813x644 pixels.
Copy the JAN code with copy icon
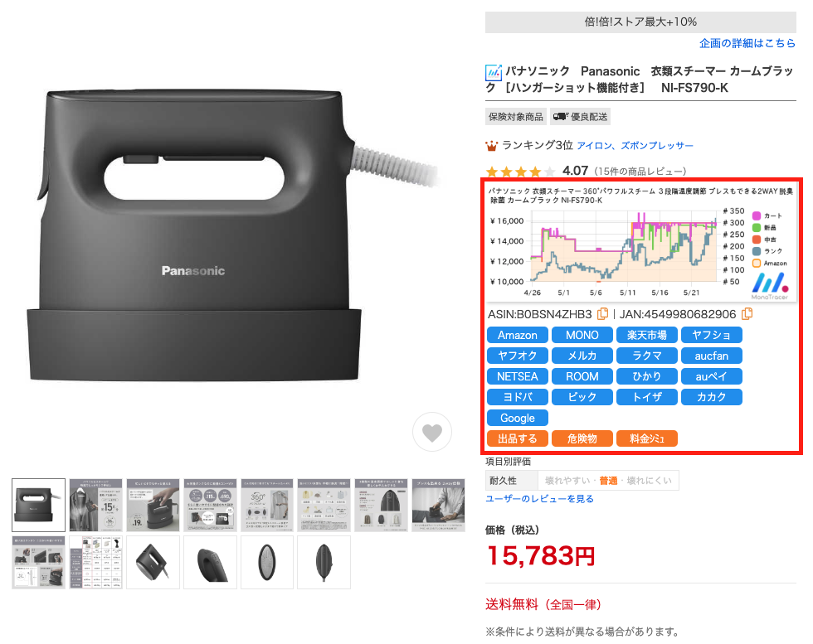coord(747,314)
